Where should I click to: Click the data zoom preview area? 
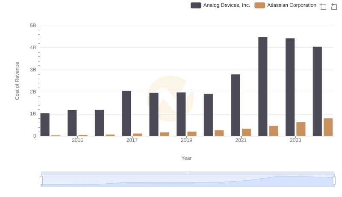(188, 181)
